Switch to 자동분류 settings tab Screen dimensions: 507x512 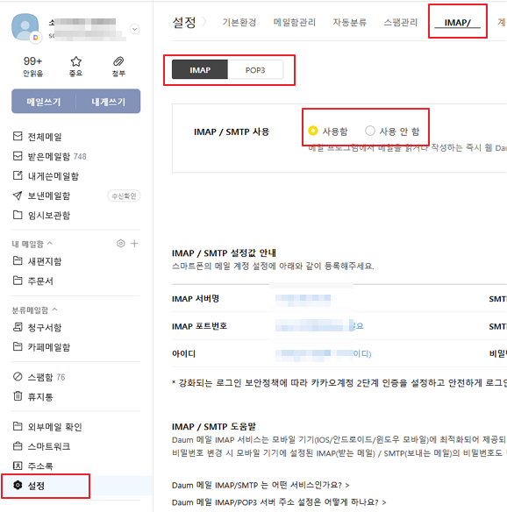click(349, 22)
